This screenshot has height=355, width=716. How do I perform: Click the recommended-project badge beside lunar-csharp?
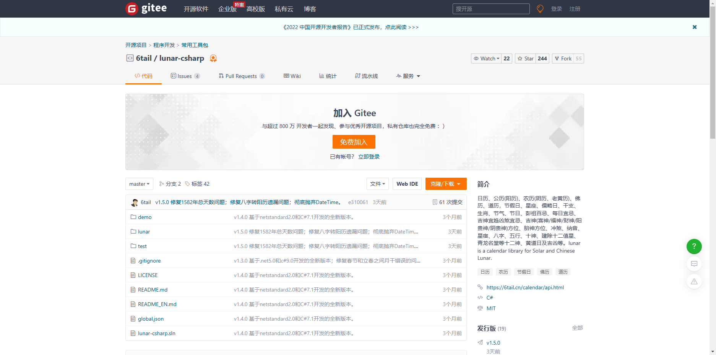pos(213,58)
